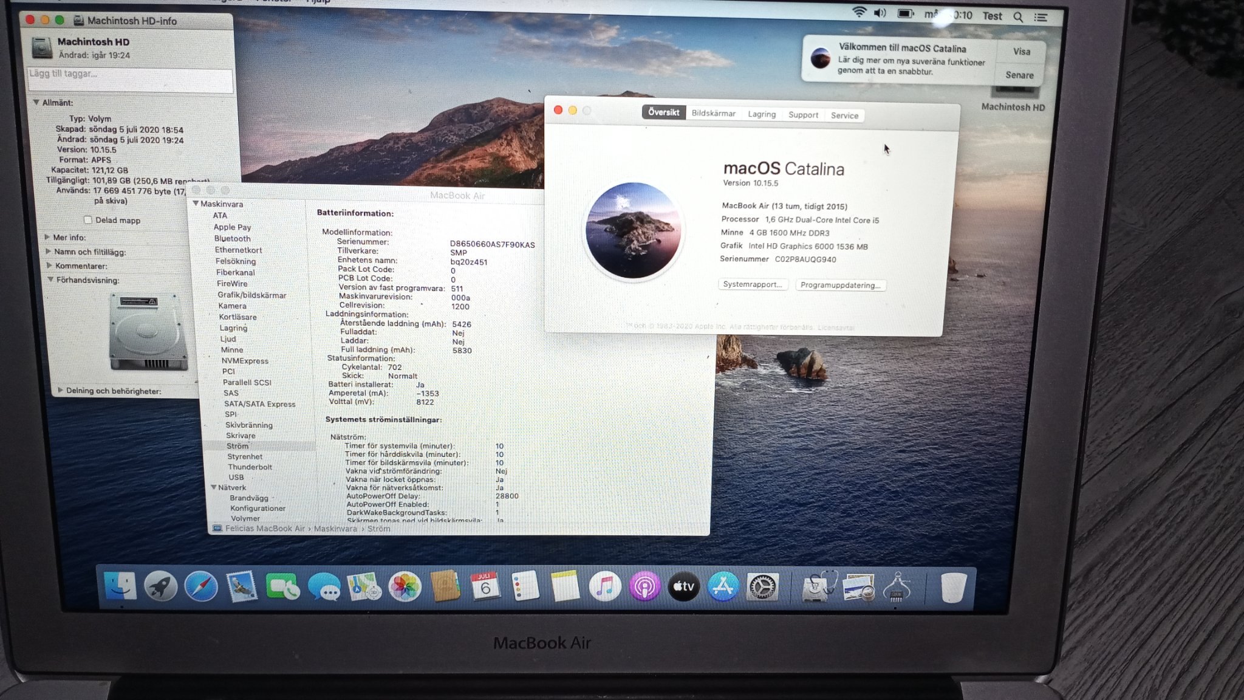1244x700 pixels.
Task: Click the Lägg till taggar field
Action: [130, 80]
